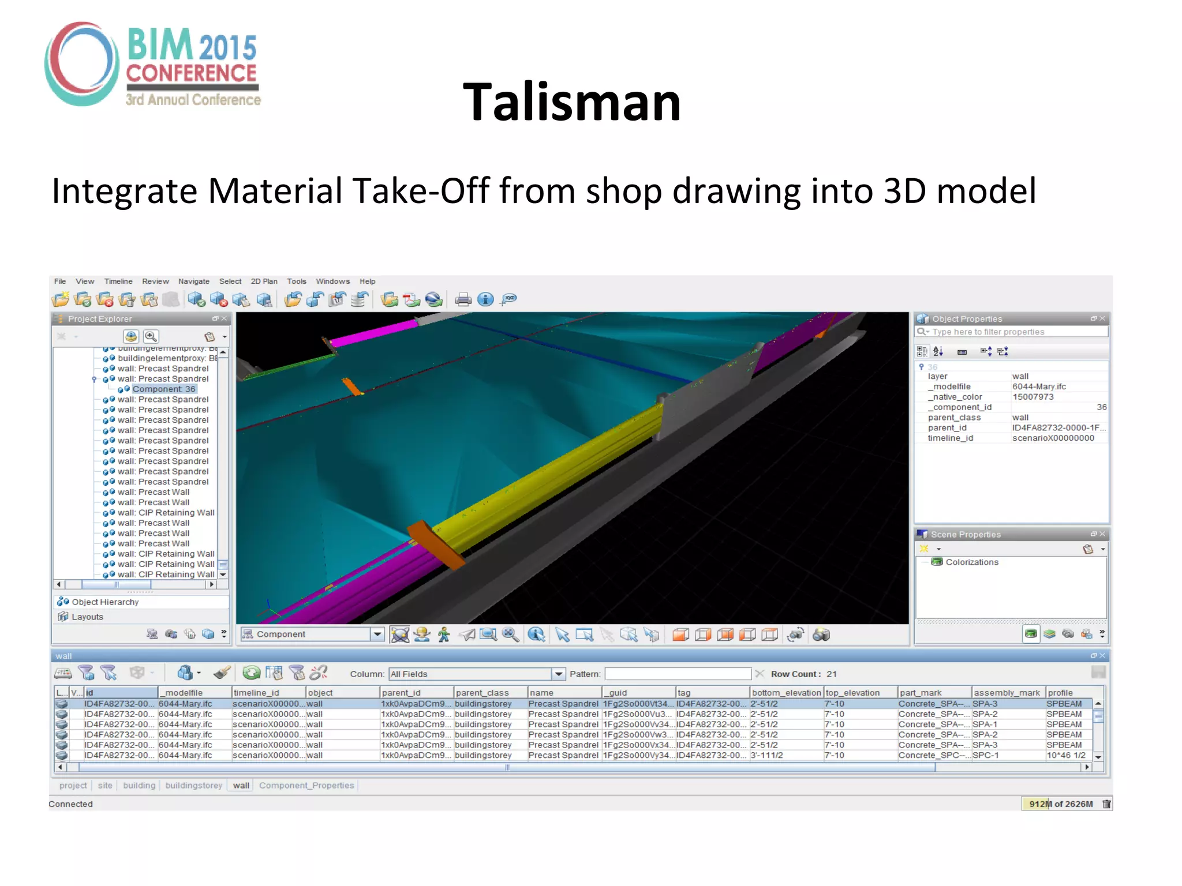The image size is (1182, 886).
Task: Select wall: CIP Retaining Wall after first Precast Walls
Action: click(166, 513)
